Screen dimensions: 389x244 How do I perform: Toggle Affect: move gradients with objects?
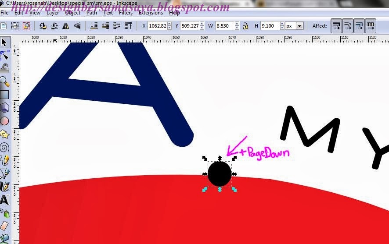click(359, 26)
